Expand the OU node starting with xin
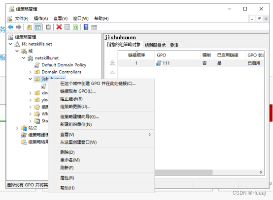Viewport: 273px width, 200px height. click(30, 93)
